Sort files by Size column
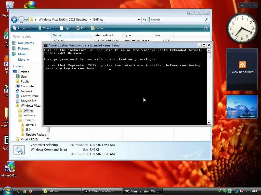The width and height of the screenshot is (261, 195). coord(163,35)
